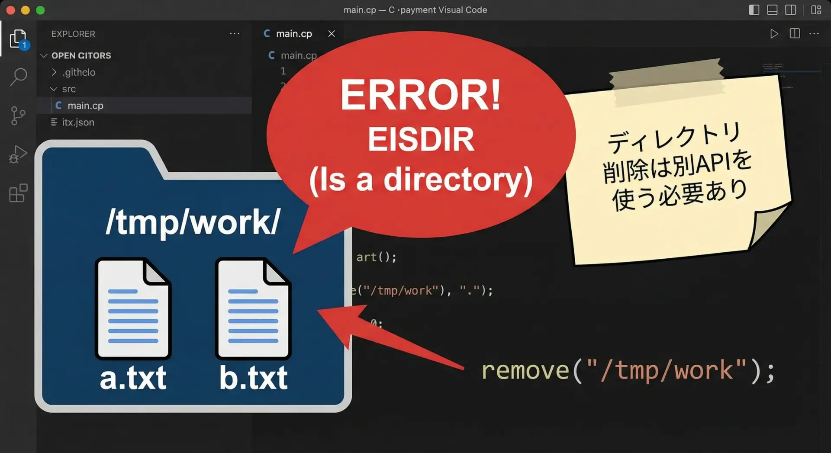
Task: Open main.cp in the file tree
Action: tap(85, 106)
